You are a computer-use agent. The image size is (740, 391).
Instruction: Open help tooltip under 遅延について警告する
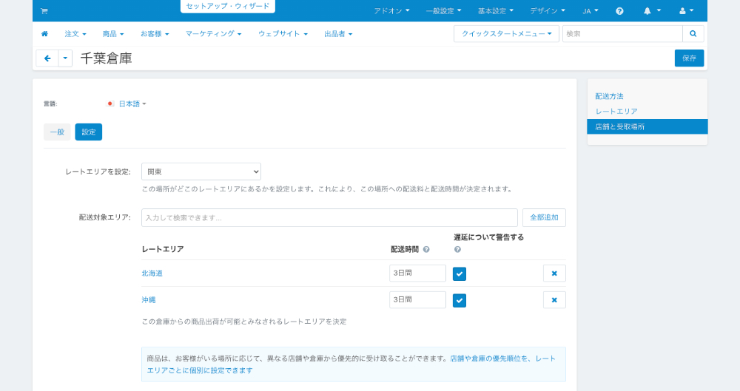(x=457, y=250)
